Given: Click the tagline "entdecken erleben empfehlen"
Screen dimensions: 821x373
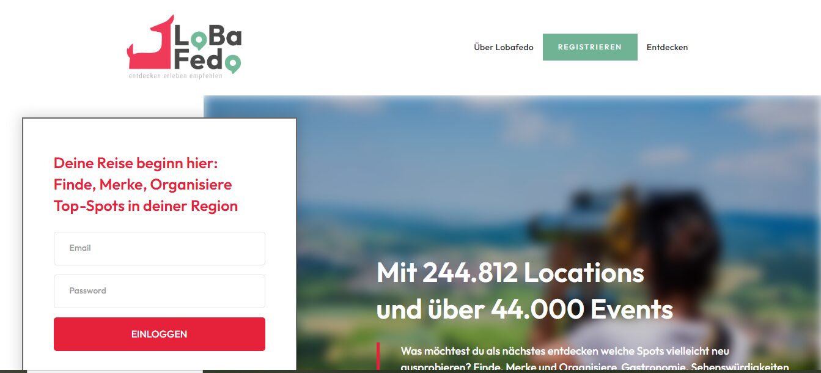Looking at the screenshot, I should point(175,76).
